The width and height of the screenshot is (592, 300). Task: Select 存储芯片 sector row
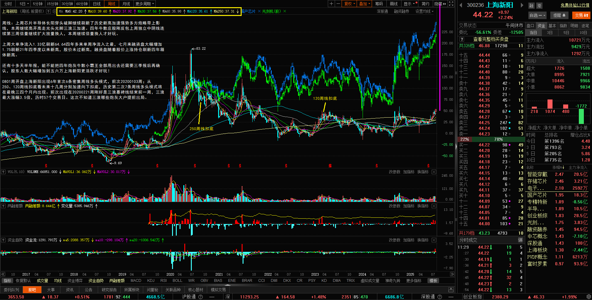[558, 181]
